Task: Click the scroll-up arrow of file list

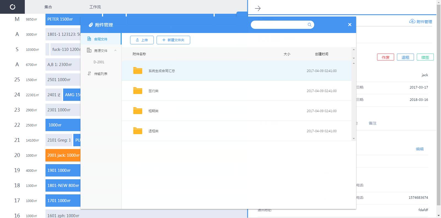Action: 354,63
